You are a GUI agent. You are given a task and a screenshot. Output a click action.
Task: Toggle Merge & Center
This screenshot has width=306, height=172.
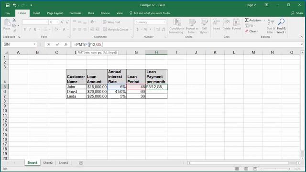[x=116, y=30]
